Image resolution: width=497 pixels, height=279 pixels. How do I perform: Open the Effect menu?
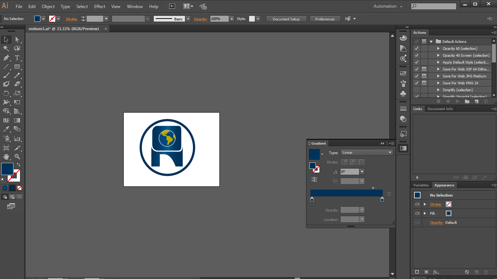click(x=100, y=7)
